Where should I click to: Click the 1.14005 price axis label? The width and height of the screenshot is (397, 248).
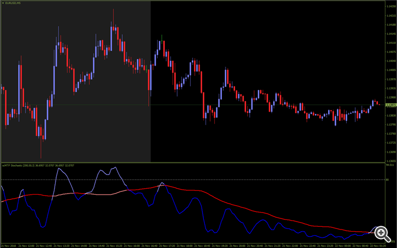[391, 70]
